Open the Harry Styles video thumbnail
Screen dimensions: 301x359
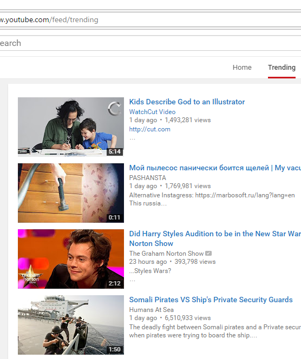(71, 259)
